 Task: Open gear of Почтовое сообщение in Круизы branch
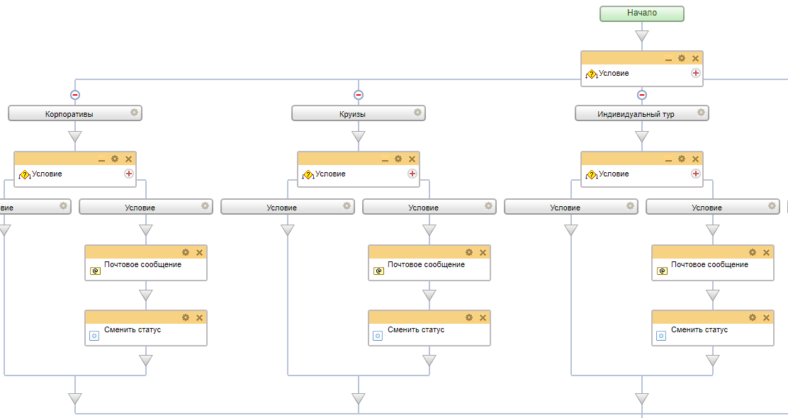click(x=469, y=252)
